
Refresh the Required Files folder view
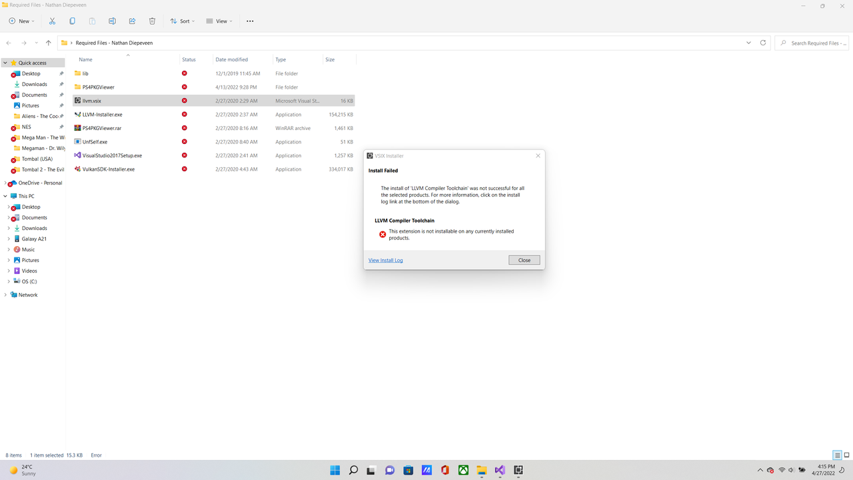(764, 43)
